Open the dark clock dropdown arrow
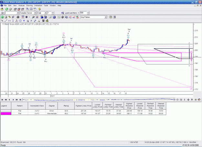 pos(29,17)
